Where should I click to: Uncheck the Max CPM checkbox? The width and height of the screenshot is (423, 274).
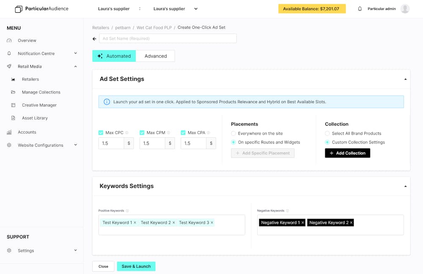pos(142,133)
